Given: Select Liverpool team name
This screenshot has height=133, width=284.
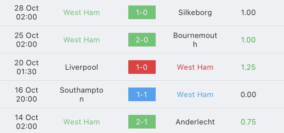Looking at the screenshot, I should coord(82,67).
